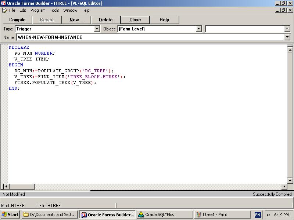
Task: Click the Close button in editor toolbar
Action: pyautogui.click(x=135, y=20)
